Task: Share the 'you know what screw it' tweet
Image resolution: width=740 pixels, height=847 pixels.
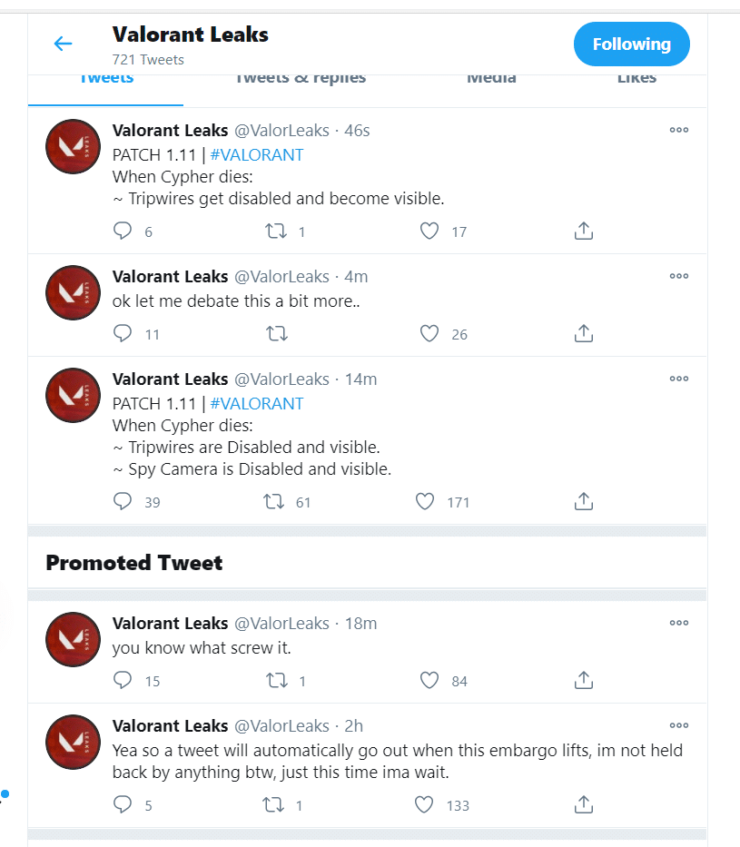Action: [584, 680]
